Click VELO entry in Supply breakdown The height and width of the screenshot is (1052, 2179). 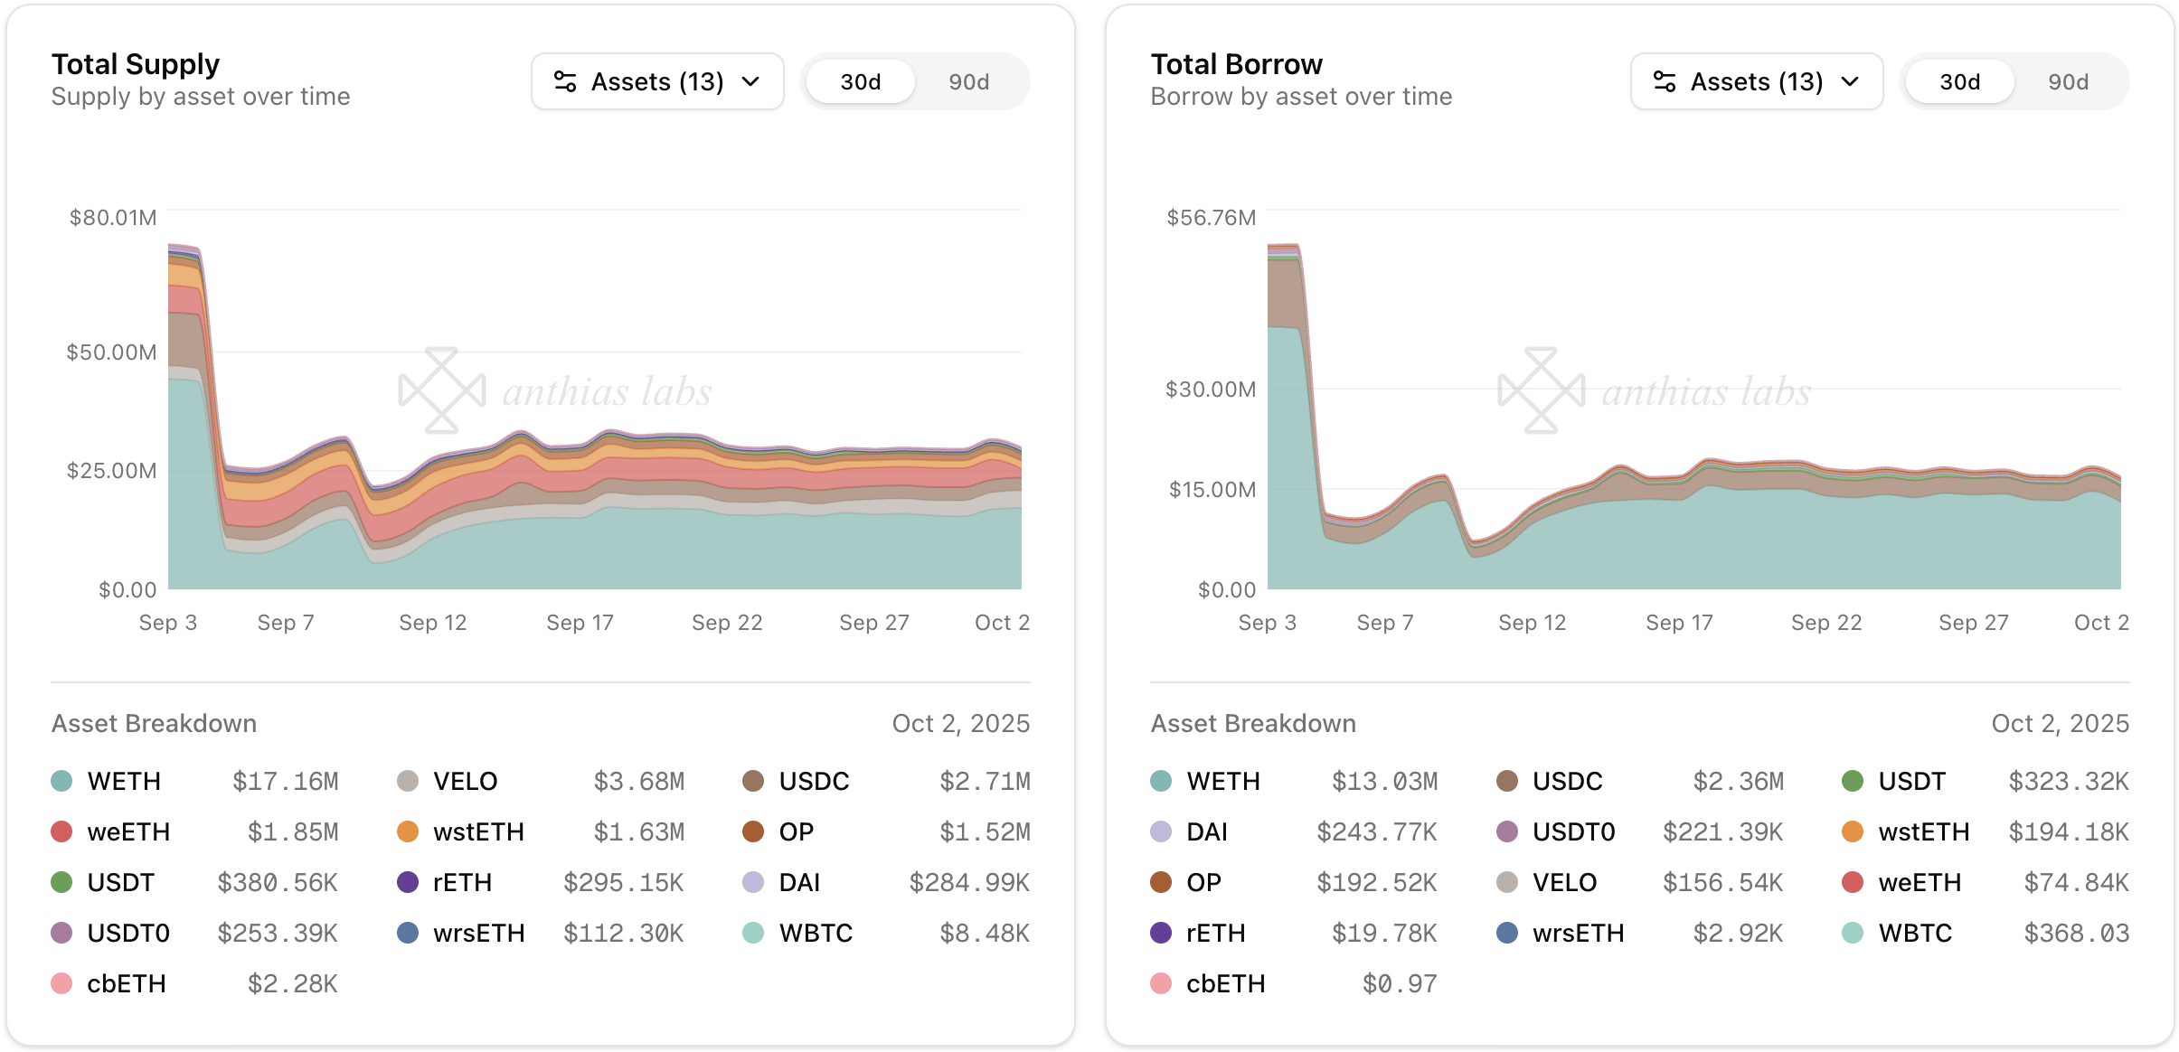tap(465, 781)
